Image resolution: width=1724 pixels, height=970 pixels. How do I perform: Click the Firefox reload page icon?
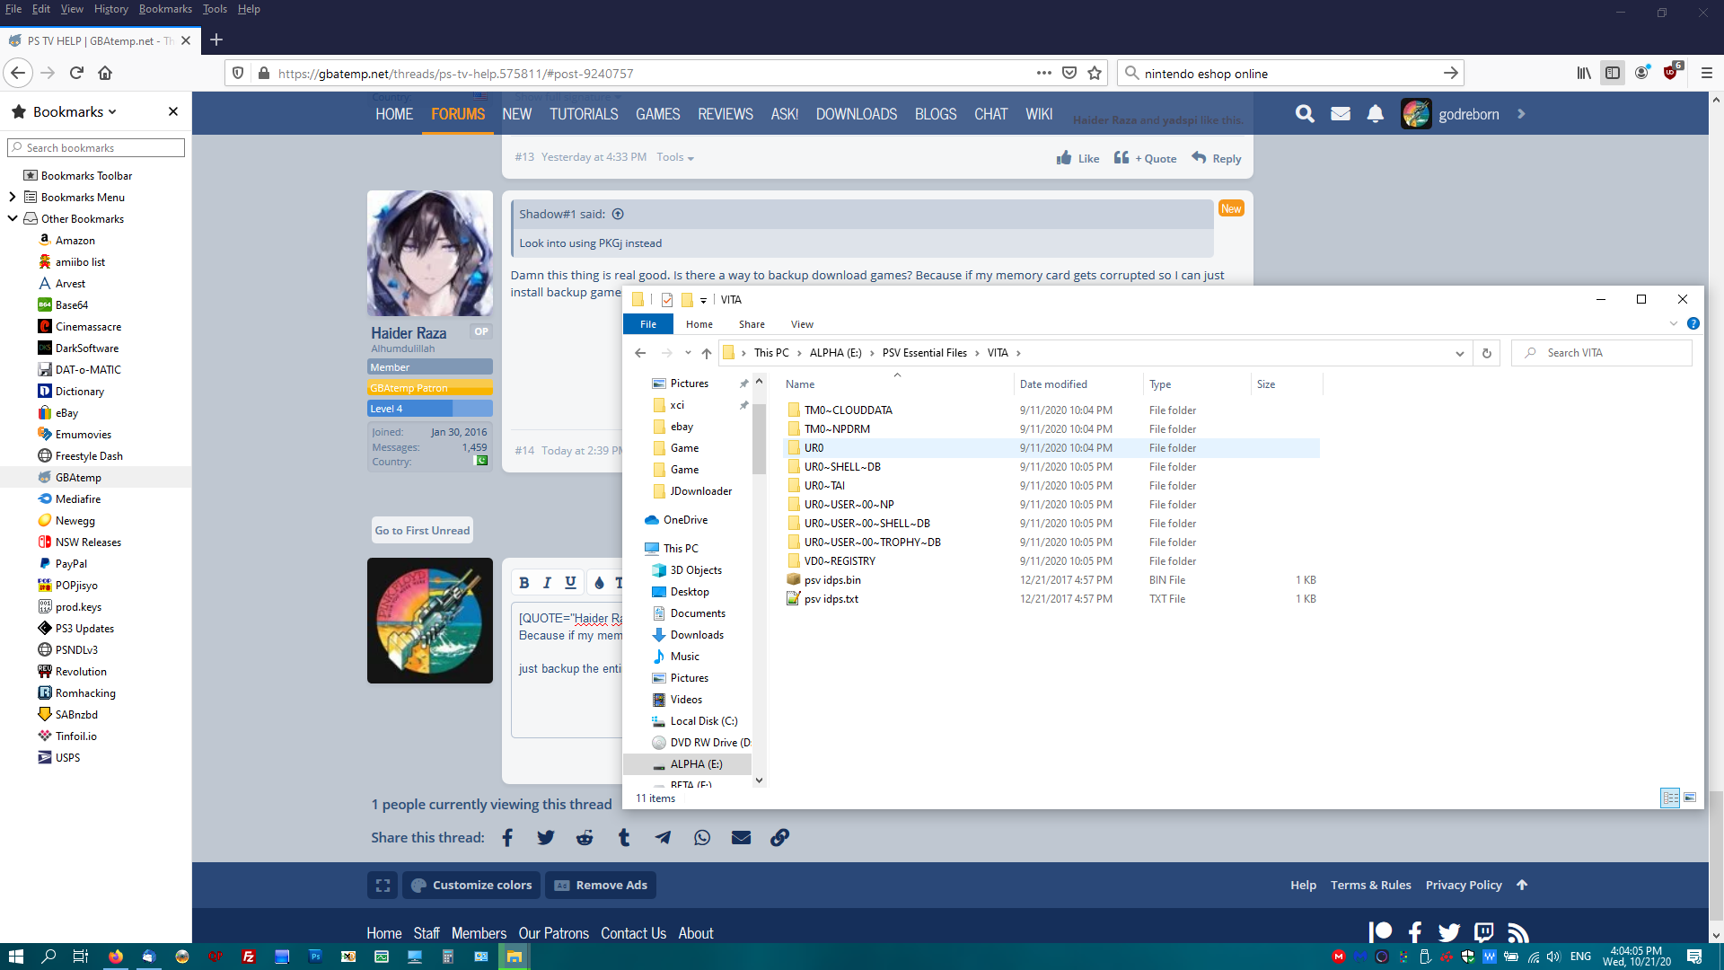click(76, 73)
